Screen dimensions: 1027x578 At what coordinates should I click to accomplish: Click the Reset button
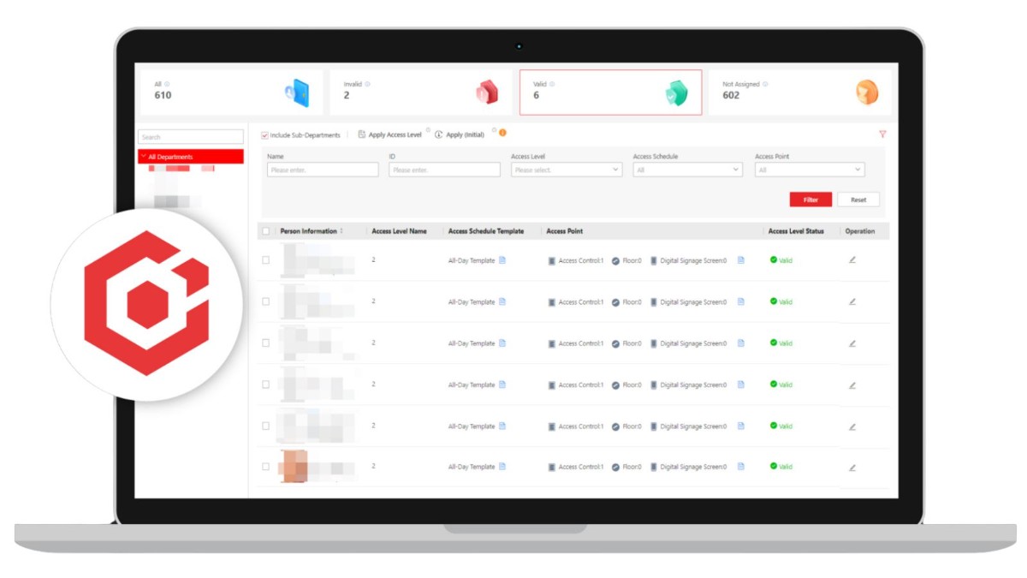(x=858, y=200)
